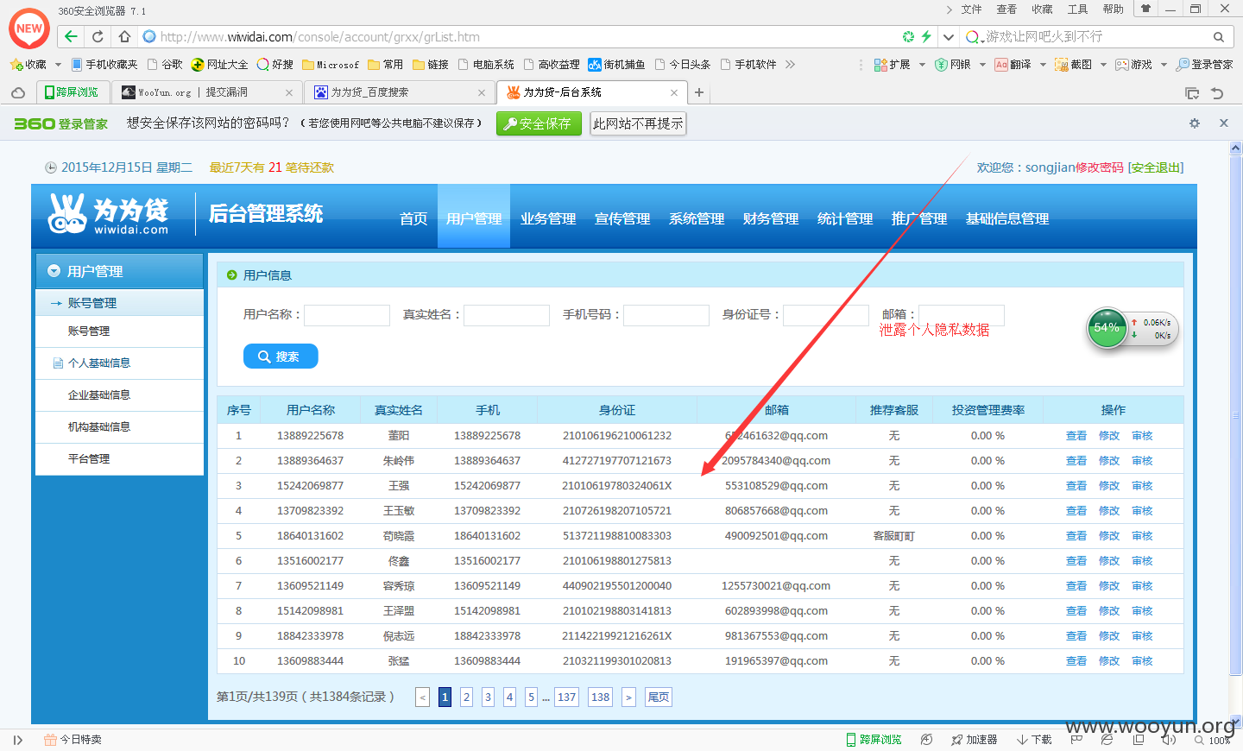Open the 翻译 translate toolbar button
1243x751 pixels.
1013,65
